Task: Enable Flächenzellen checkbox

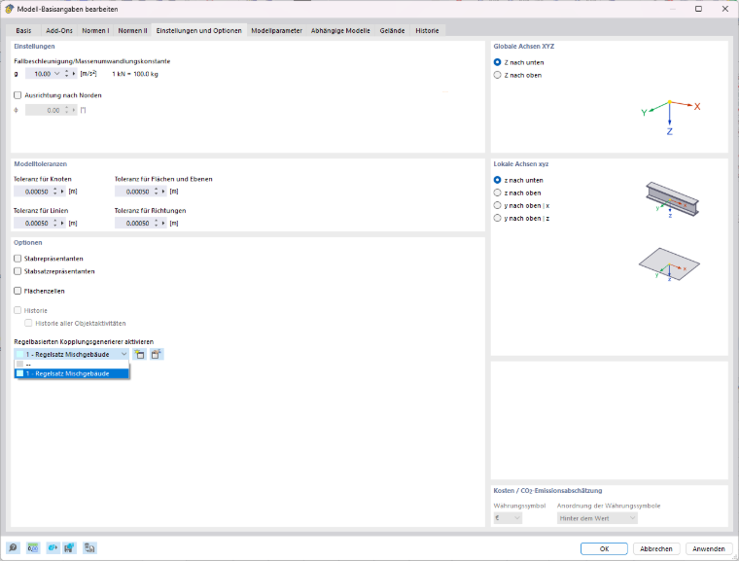Action: click(18, 291)
